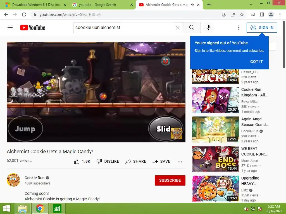
Task: Click Chrome icon in taskbar
Action: [x=40, y=208]
